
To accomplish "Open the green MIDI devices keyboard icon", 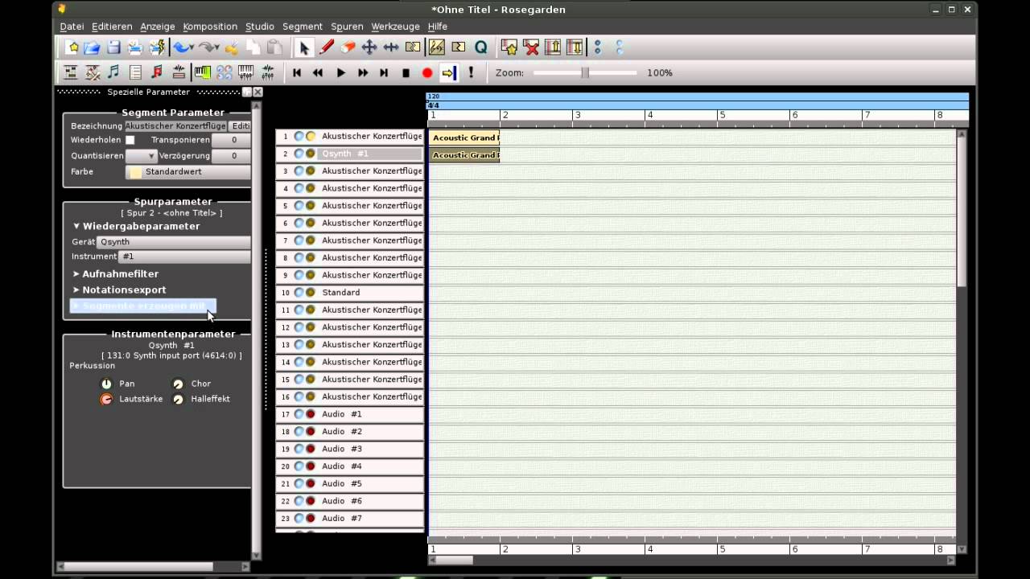I will [202, 72].
